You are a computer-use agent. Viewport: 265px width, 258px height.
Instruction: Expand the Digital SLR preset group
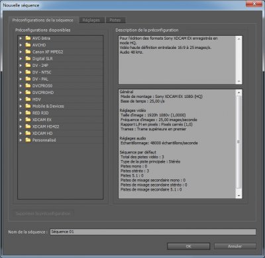[21, 59]
